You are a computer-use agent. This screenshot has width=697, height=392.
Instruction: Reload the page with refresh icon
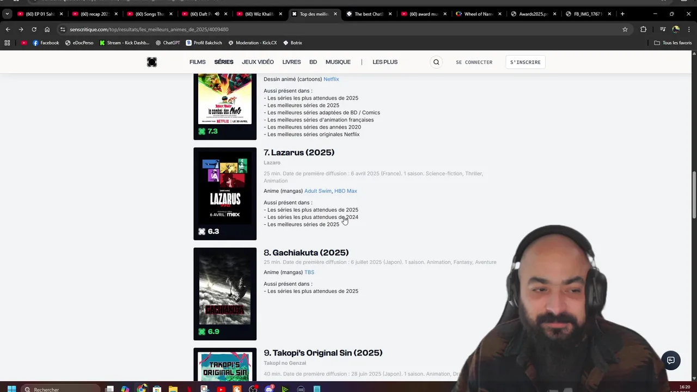pos(34,29)
